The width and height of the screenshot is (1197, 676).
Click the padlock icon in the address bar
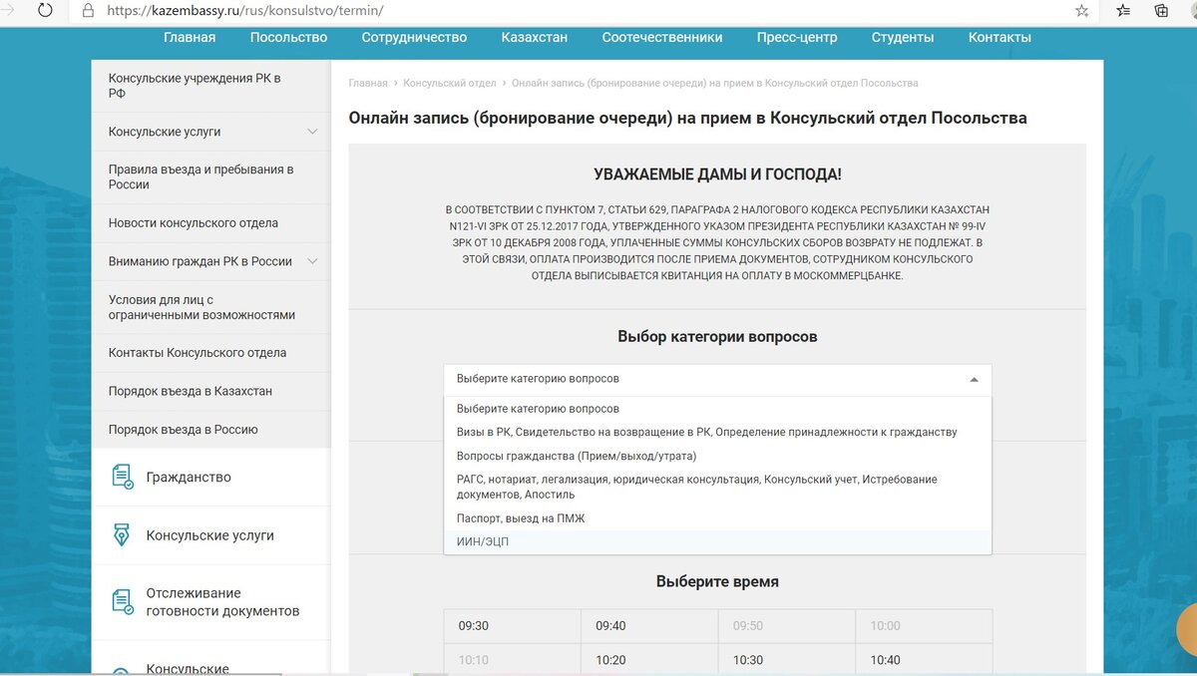88,12
